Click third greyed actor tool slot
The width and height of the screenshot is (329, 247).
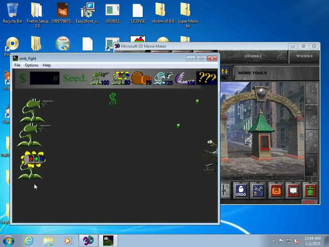click(312, 141)
